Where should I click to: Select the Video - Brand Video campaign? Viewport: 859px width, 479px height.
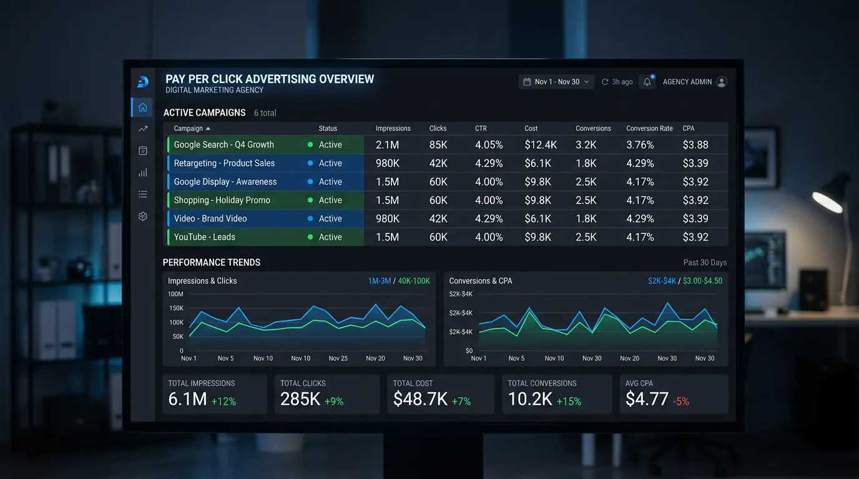point(210,218)
